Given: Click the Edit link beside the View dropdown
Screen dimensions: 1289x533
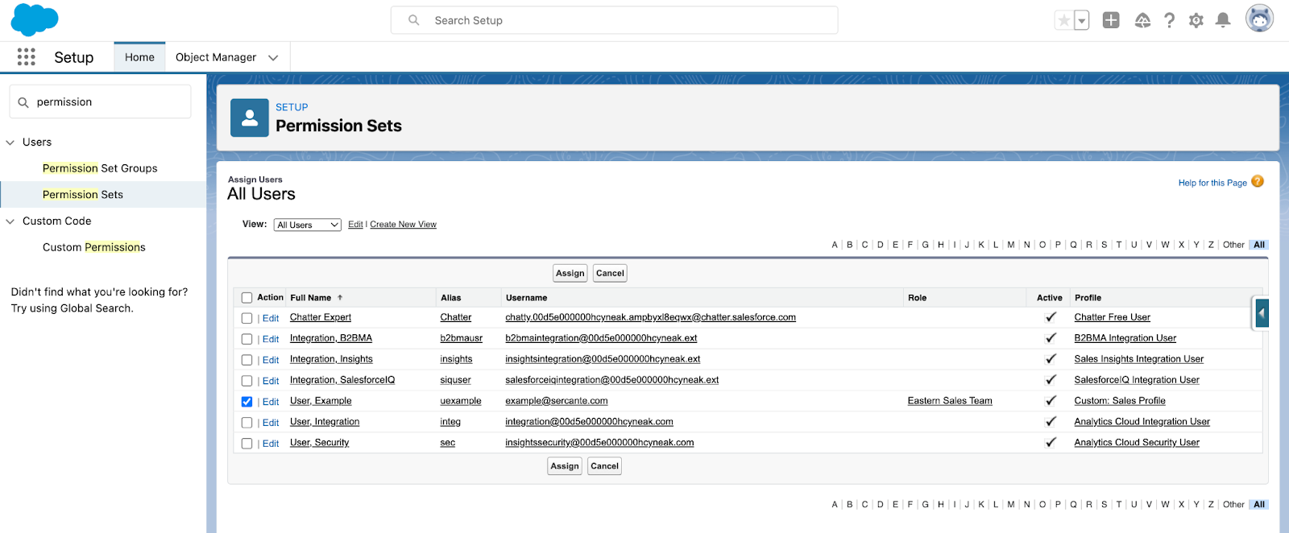Looking at the screenshot, I should [355, 225].
